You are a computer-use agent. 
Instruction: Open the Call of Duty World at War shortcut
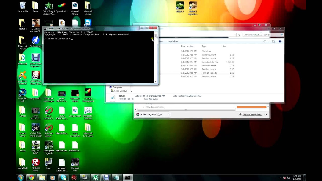(35, 130)
